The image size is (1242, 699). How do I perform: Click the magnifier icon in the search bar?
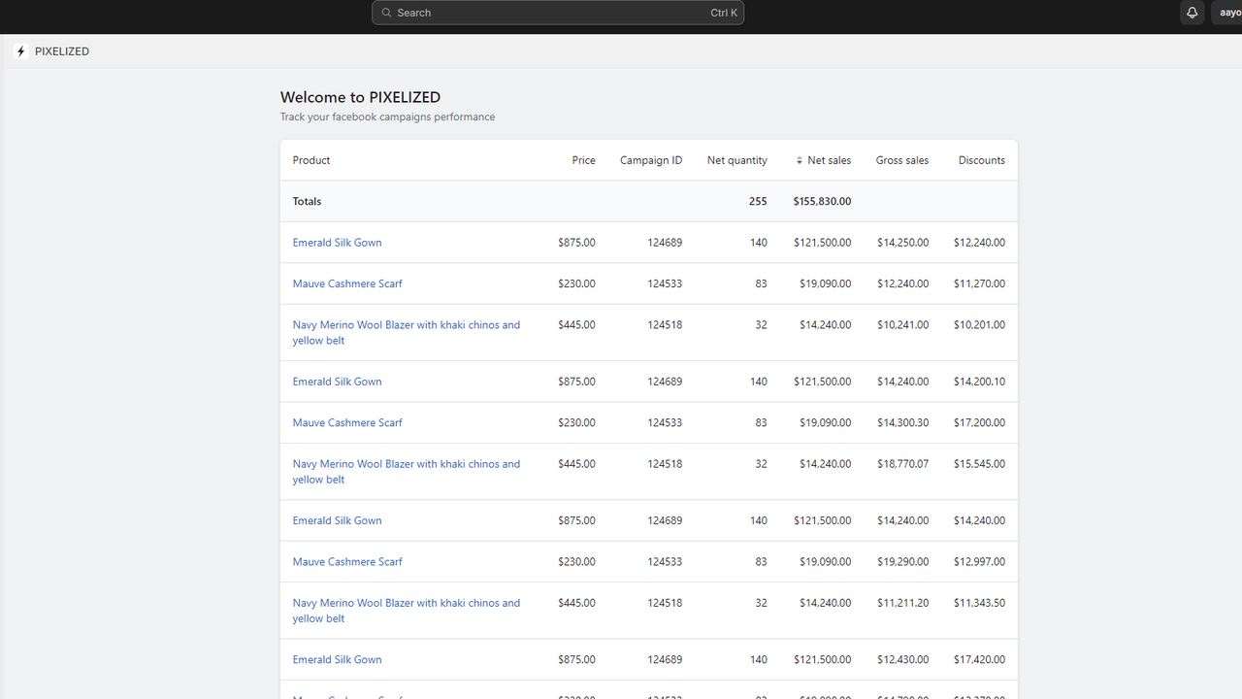click(x=386, y=13)
